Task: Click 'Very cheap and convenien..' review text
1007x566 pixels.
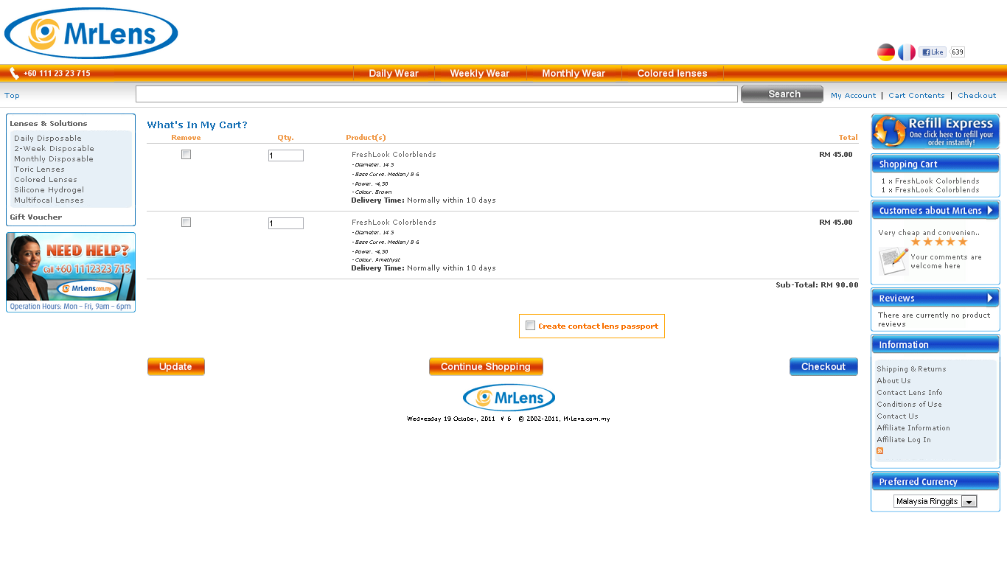Action: (929, 232)
